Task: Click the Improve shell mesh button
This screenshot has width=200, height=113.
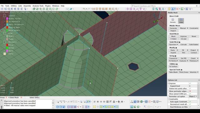Action: [183, 36]
